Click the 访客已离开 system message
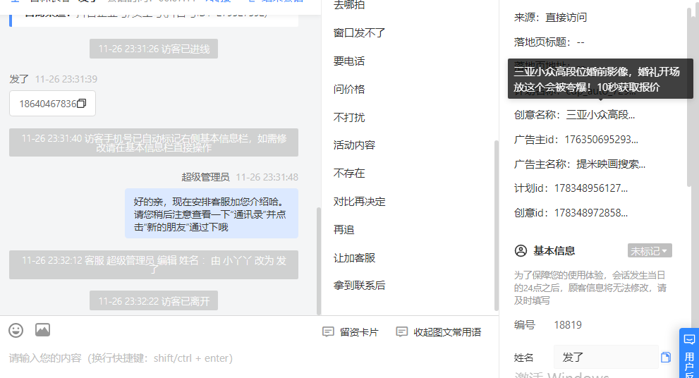This screenshot has width=699, height=378. pos(154,301)
